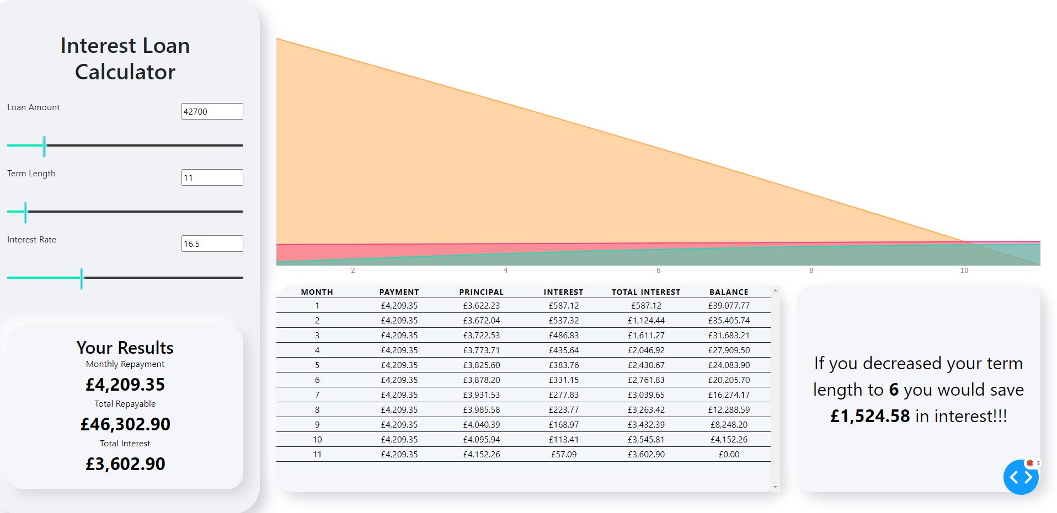Click the Interest Rate input field

212,244
